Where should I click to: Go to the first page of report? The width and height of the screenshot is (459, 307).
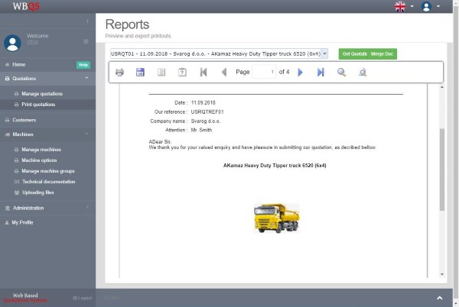203,72
